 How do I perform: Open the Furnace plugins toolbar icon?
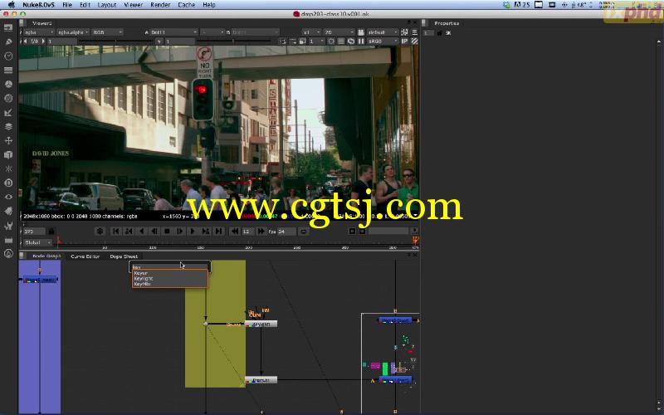pos(8,254)
